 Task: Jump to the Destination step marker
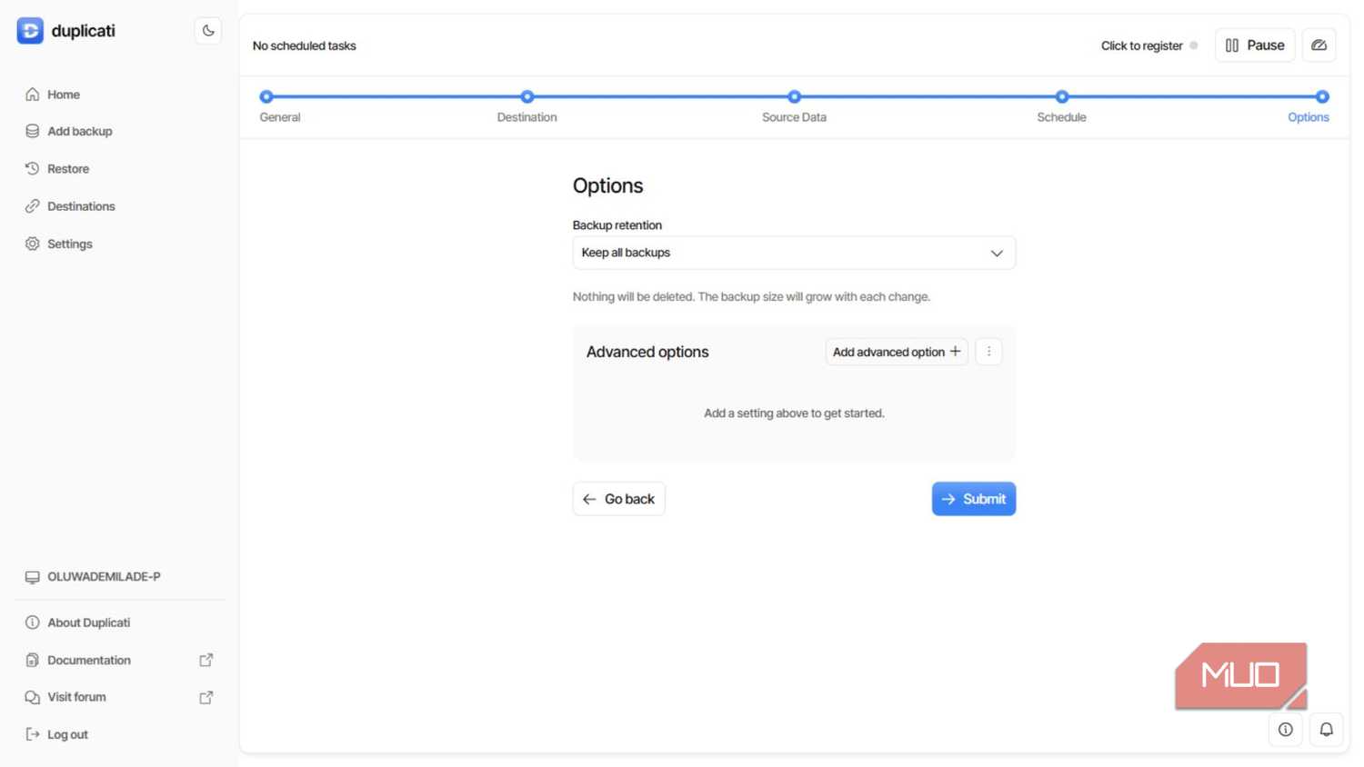(x=527, y=96)
